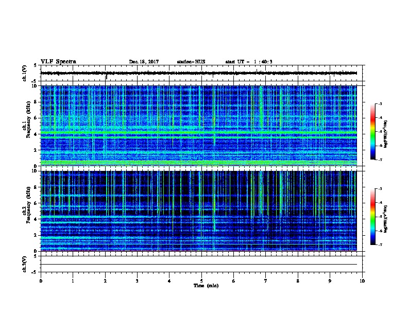Click the ch.2 color scale bar
The height and width of the screenshot is (315, 408).
(x=373, y=217)
